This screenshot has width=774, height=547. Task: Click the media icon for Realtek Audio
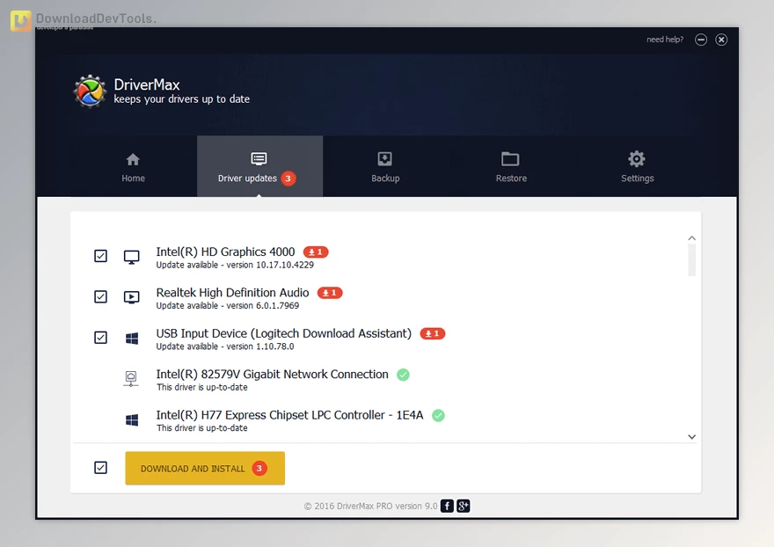tap(131, 297)
